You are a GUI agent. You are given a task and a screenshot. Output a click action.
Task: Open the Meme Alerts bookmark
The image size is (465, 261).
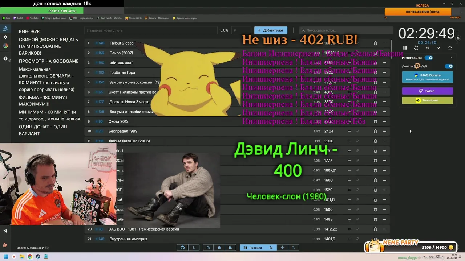[133, 18]
